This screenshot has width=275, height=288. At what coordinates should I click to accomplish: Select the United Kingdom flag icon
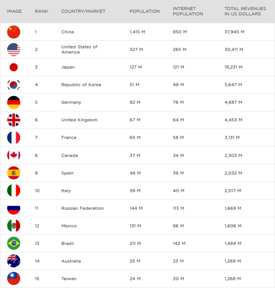(x=14, y=120)
